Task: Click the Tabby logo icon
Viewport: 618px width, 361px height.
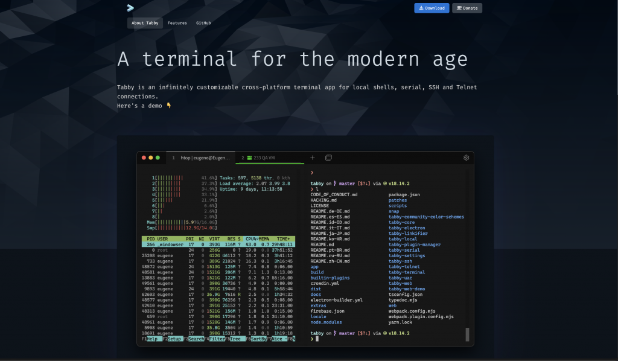Action: click(130, 8)
